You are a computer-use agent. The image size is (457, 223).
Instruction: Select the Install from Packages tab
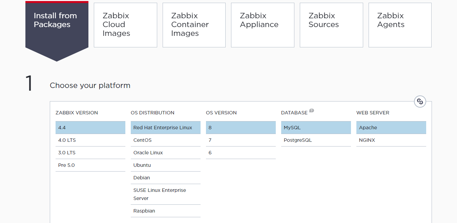coord(57,25)
